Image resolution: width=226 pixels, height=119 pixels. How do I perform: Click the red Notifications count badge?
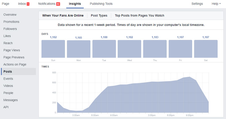coord(58,4)
